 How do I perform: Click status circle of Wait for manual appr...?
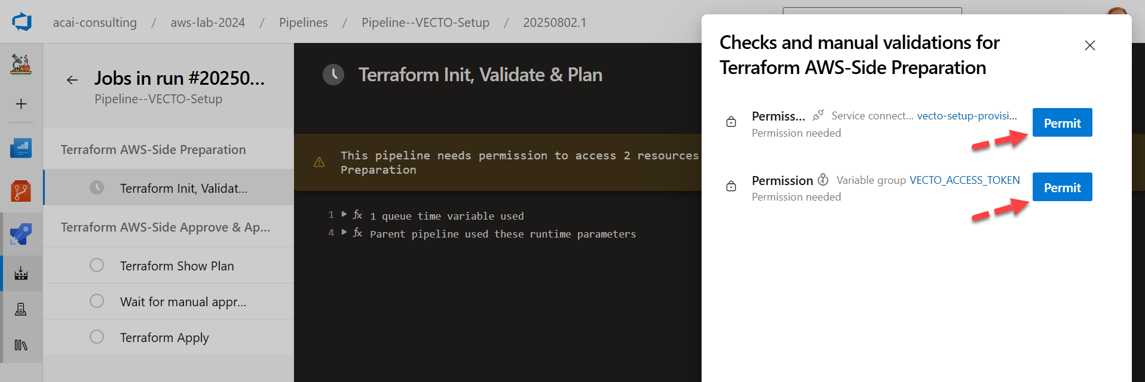(x=97, y=301)
